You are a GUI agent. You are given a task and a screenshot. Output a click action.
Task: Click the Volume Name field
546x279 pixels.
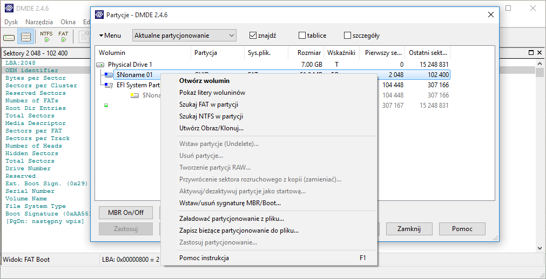coord(26,199)
